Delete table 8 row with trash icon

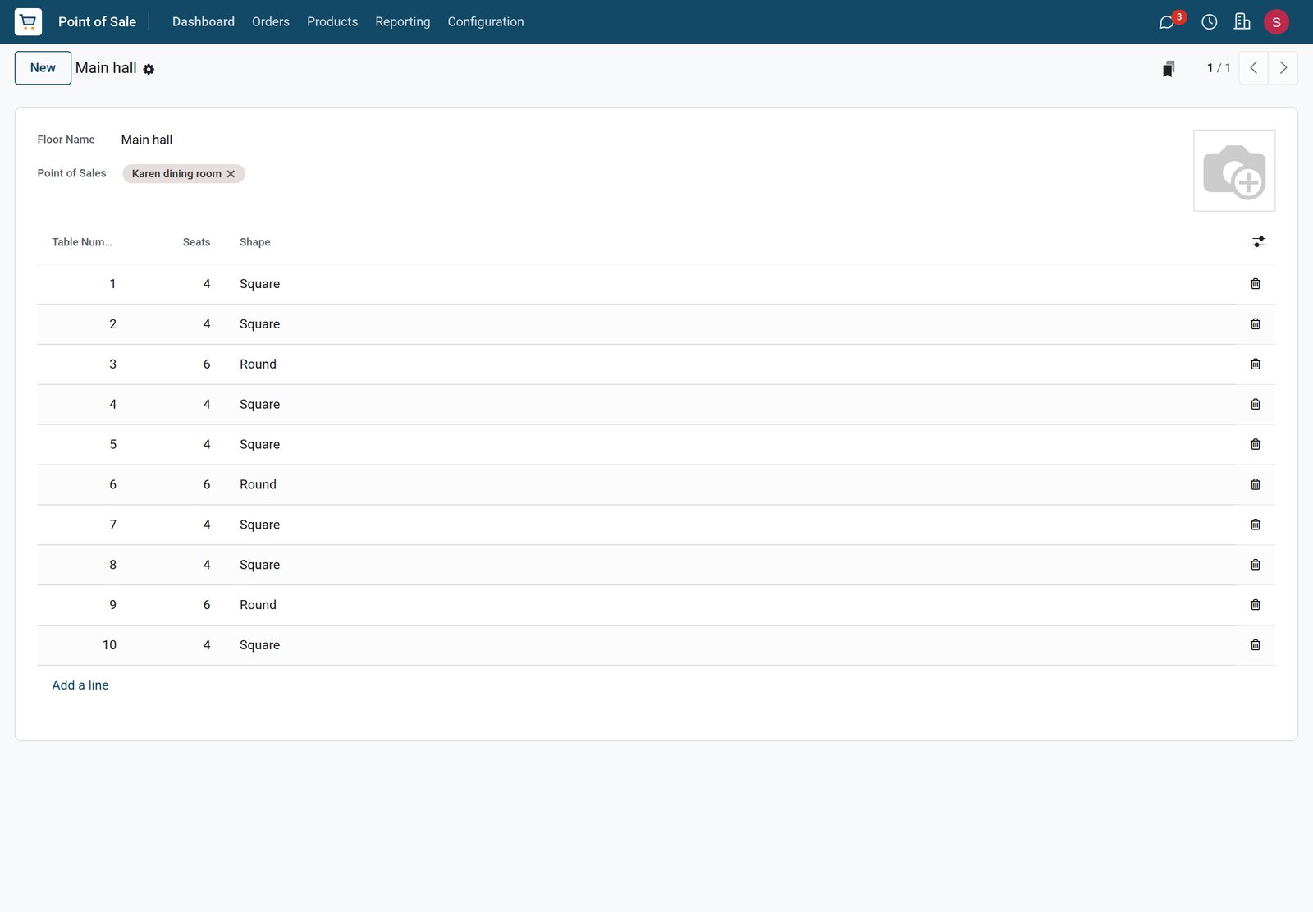pyautogui.click(x=1256, y=566)
